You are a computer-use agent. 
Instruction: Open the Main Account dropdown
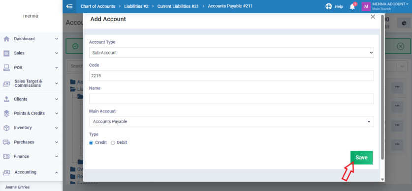[231, 122]
